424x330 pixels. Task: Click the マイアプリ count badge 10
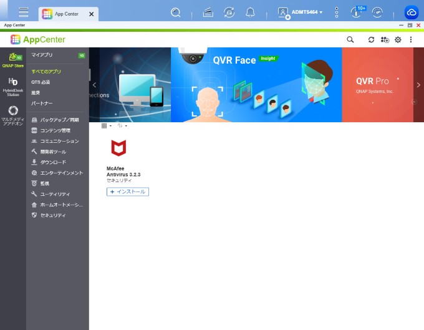pos(82,56)
